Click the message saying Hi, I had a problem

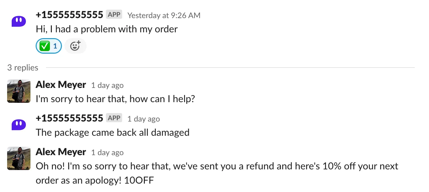click(106, 29)
